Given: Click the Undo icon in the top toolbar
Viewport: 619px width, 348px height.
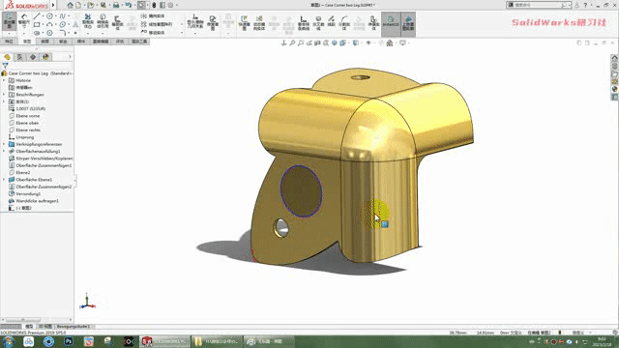Looking at the screenshot, I should pos(129,5).
